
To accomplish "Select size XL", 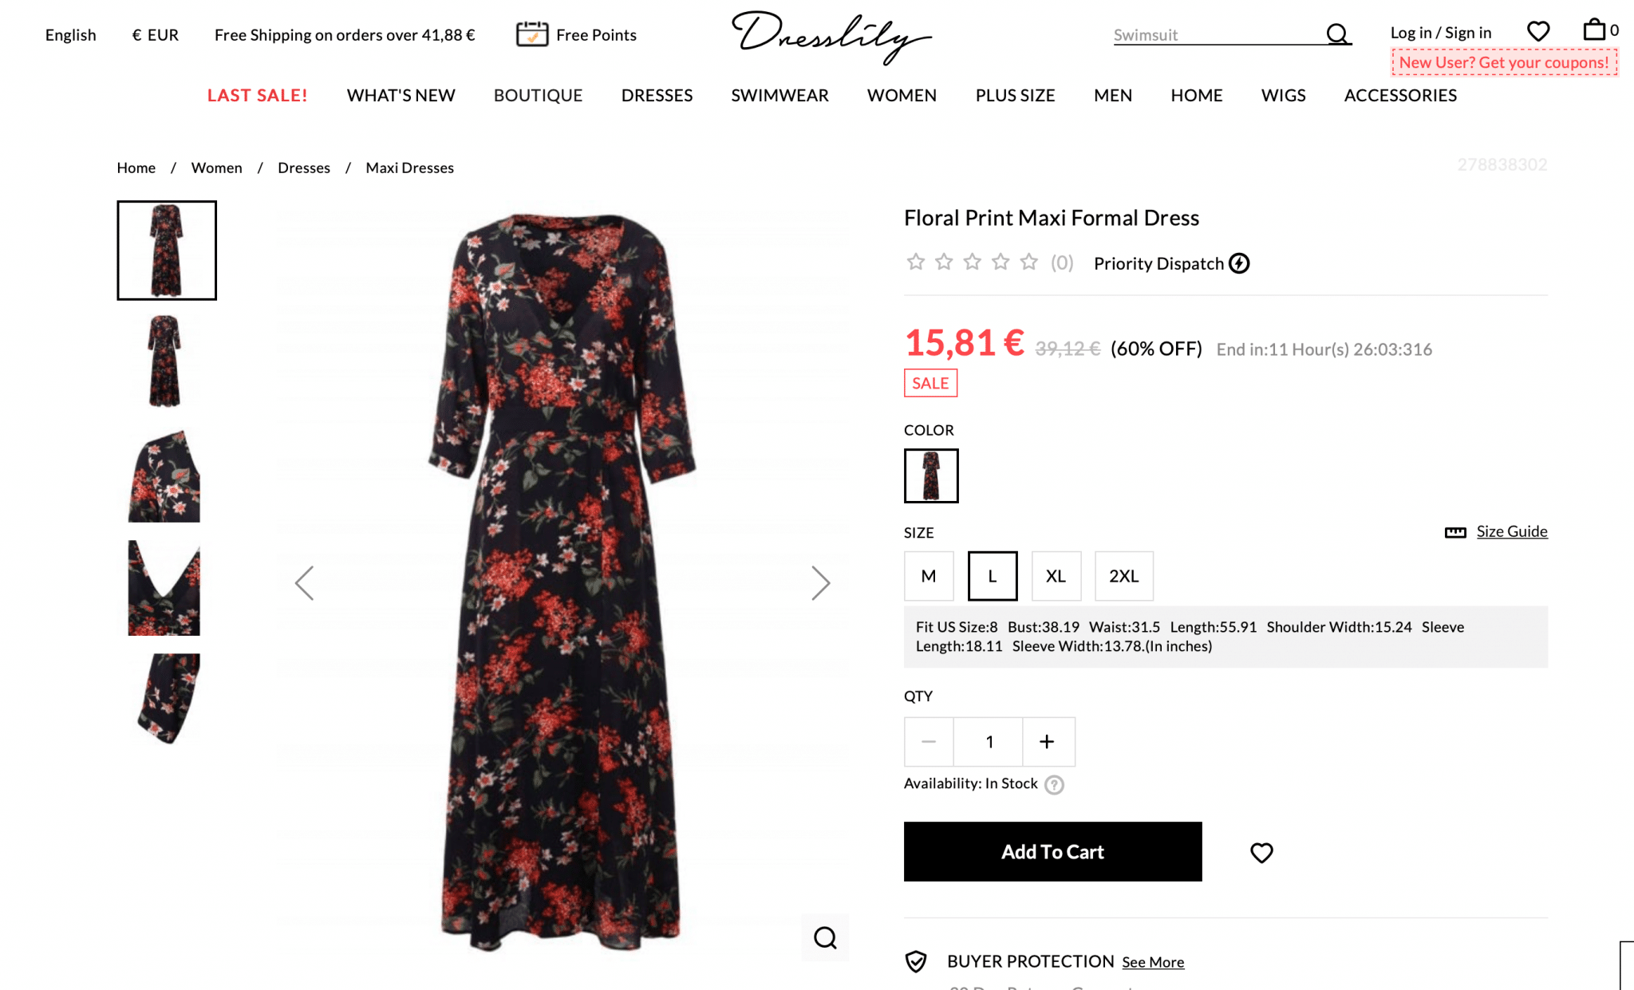I will 1056,576.
